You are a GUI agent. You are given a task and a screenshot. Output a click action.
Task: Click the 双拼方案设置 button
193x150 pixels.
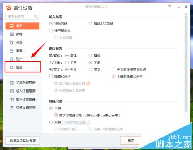pos(76,123)
